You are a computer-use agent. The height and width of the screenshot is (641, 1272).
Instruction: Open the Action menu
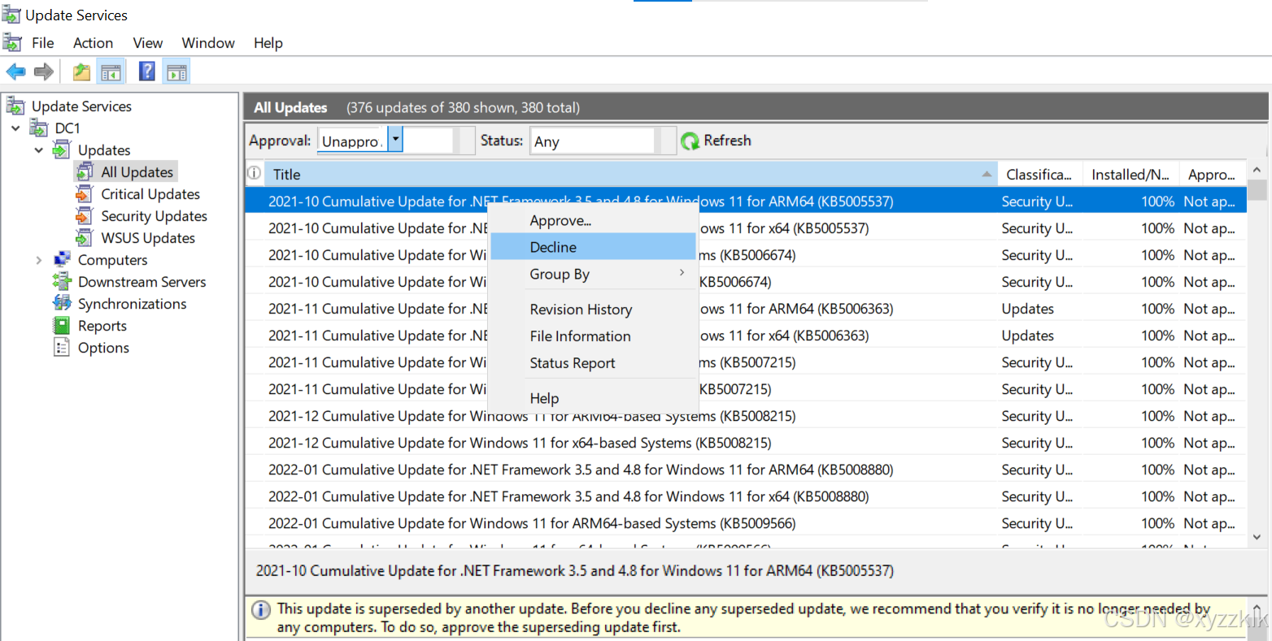coord(93,43)
